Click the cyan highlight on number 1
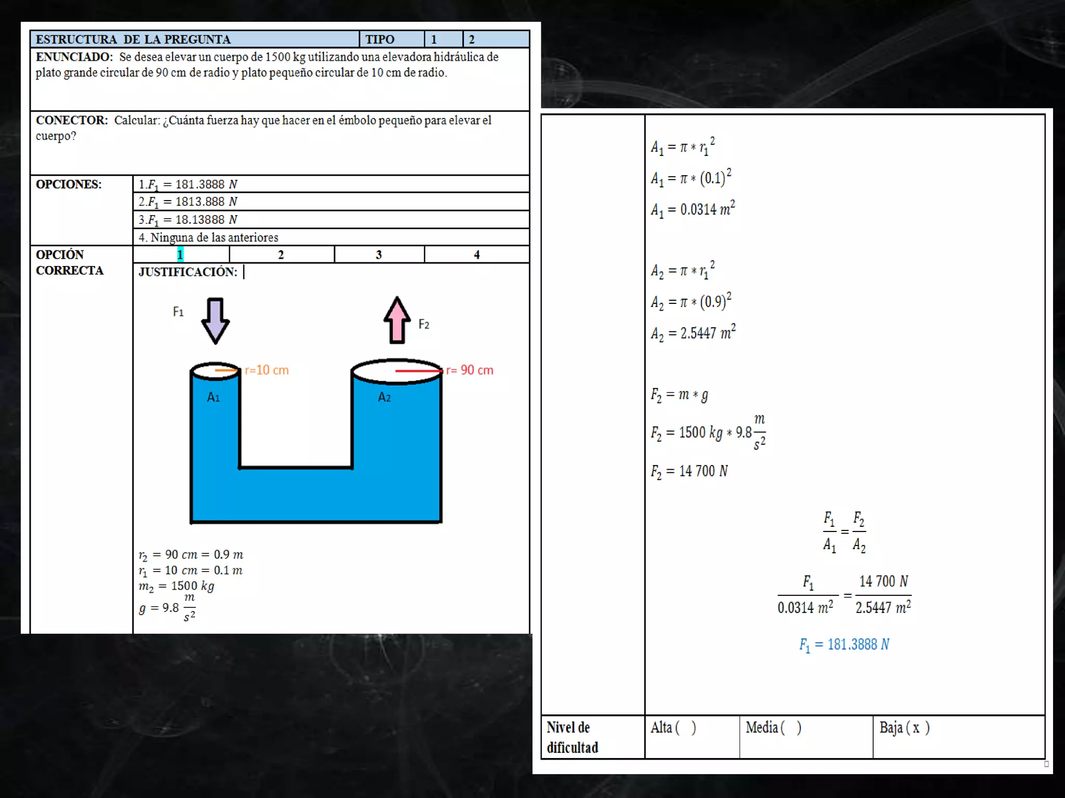The height and width of the screenshot is (798, 1065). pos(180,255)
